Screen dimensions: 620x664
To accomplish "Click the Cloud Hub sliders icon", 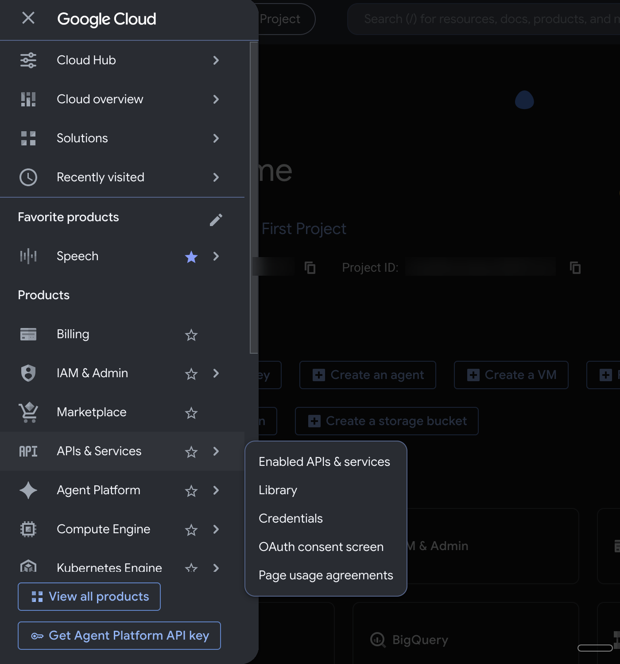I will coord(28,60).
